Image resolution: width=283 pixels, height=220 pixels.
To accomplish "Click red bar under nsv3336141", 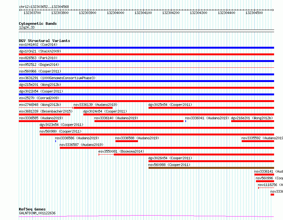I will (x=264, y=175).
